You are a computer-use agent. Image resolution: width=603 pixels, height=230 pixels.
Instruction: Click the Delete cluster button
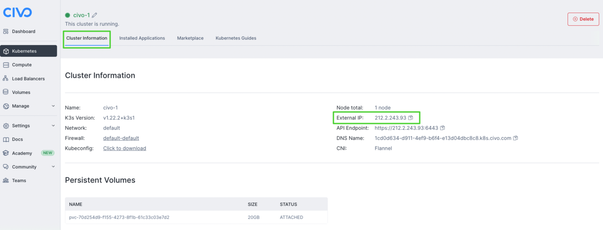click(x=583, y=19)
